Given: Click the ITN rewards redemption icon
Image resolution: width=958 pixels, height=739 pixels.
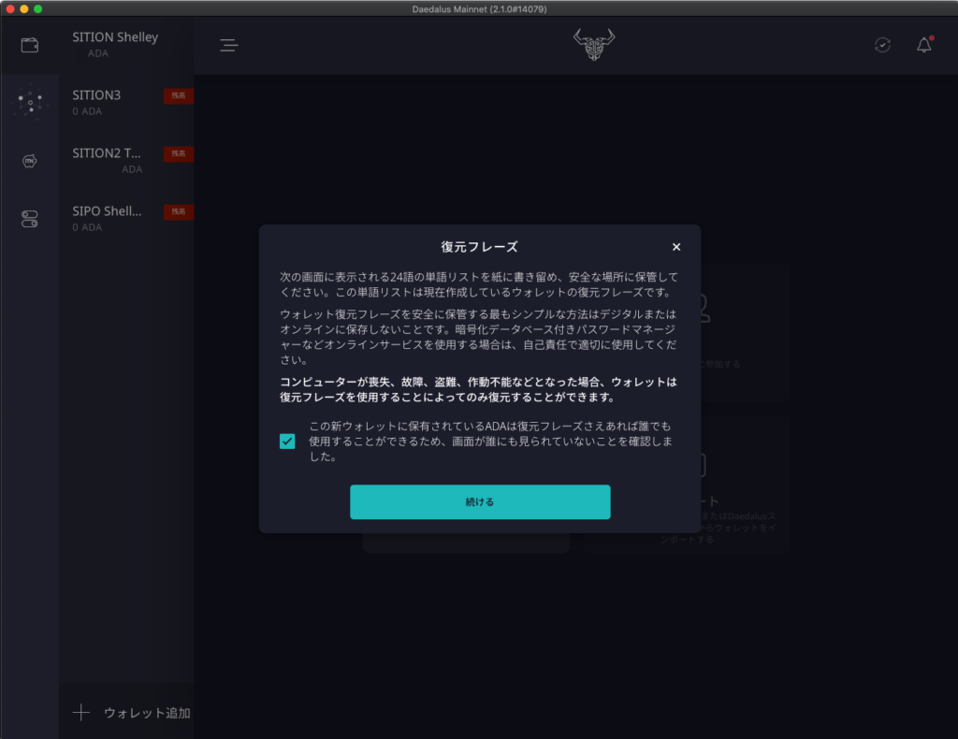Looking at the screenshot, I should (30, 161).
